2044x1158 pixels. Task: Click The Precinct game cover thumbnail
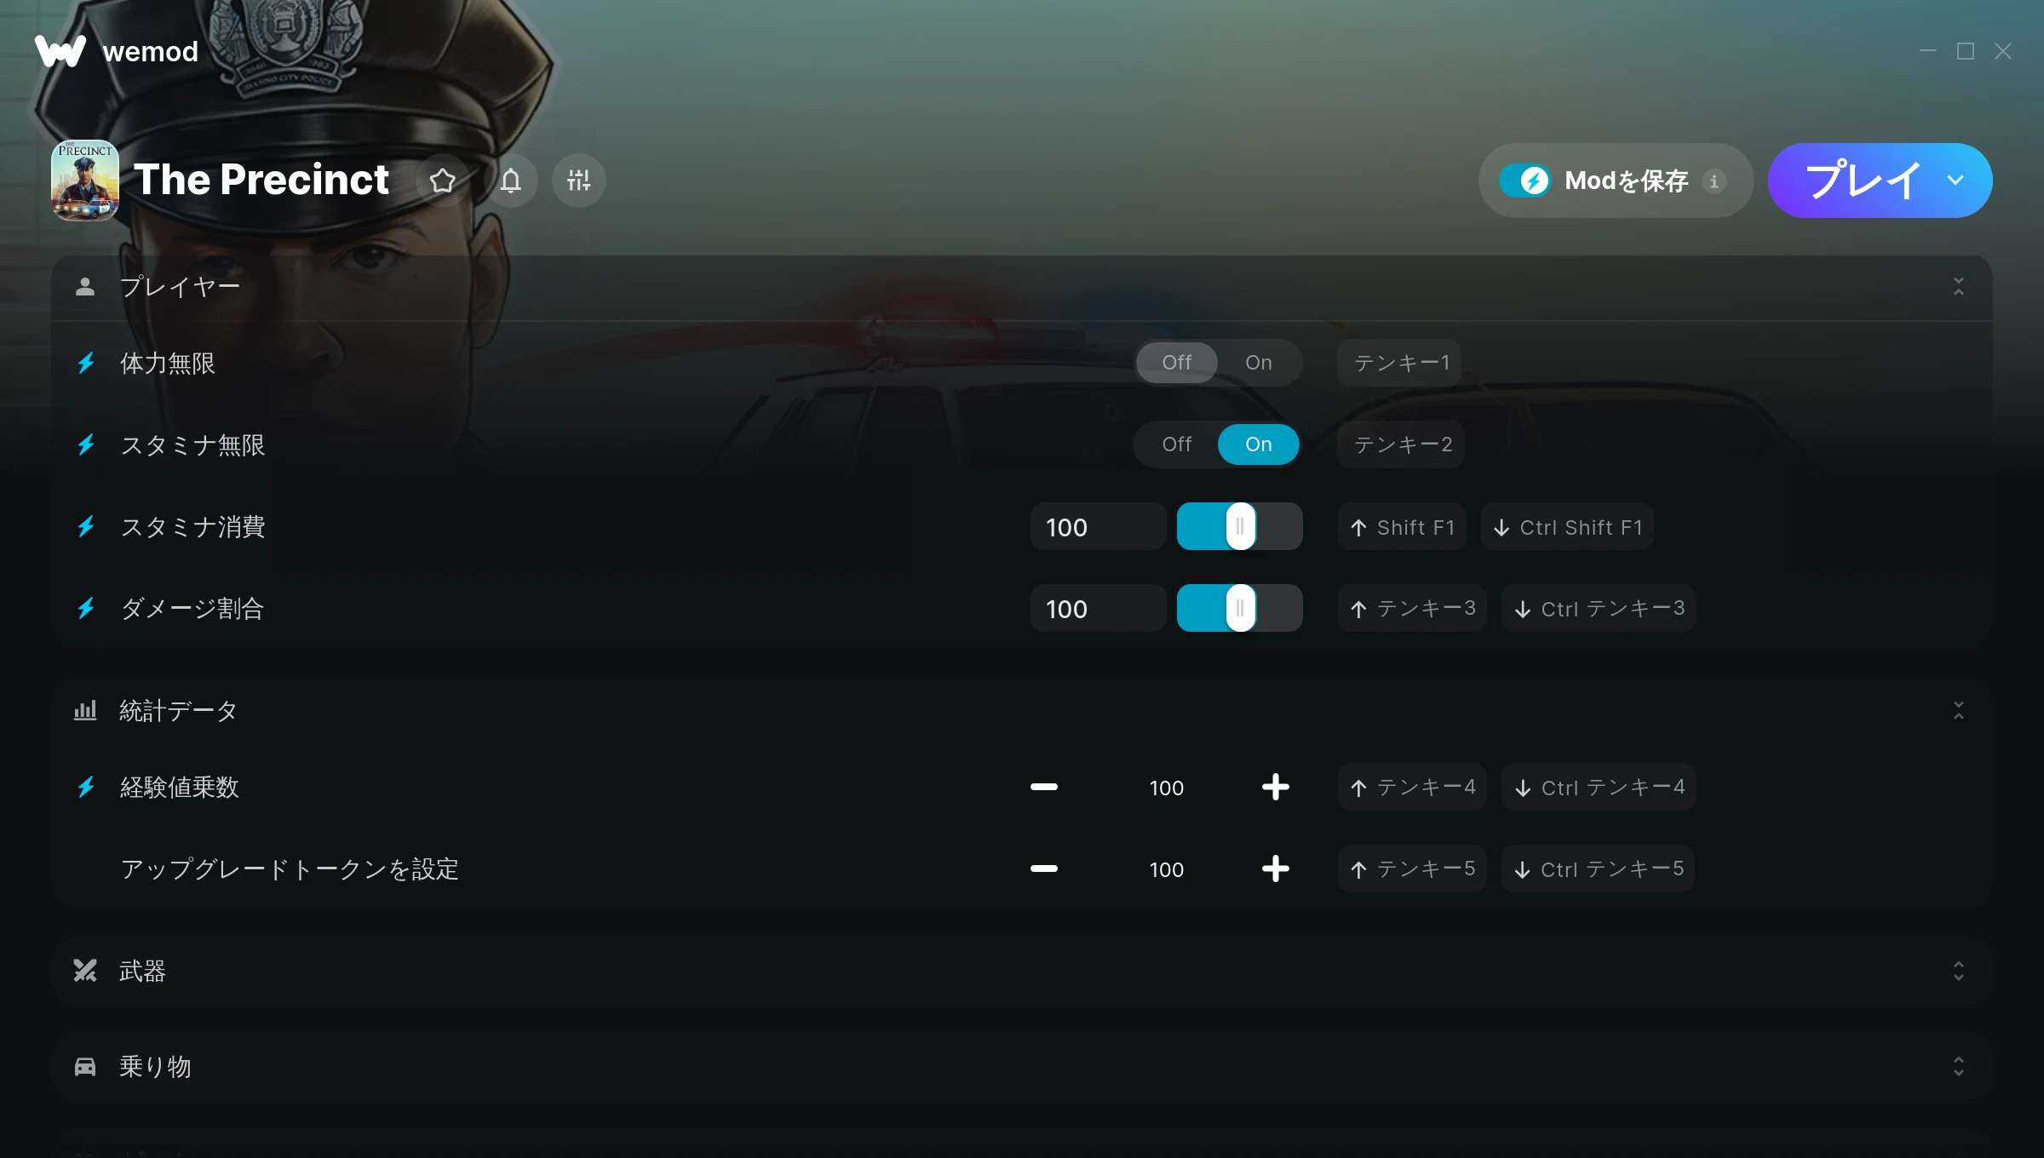(x=85, y=181)
